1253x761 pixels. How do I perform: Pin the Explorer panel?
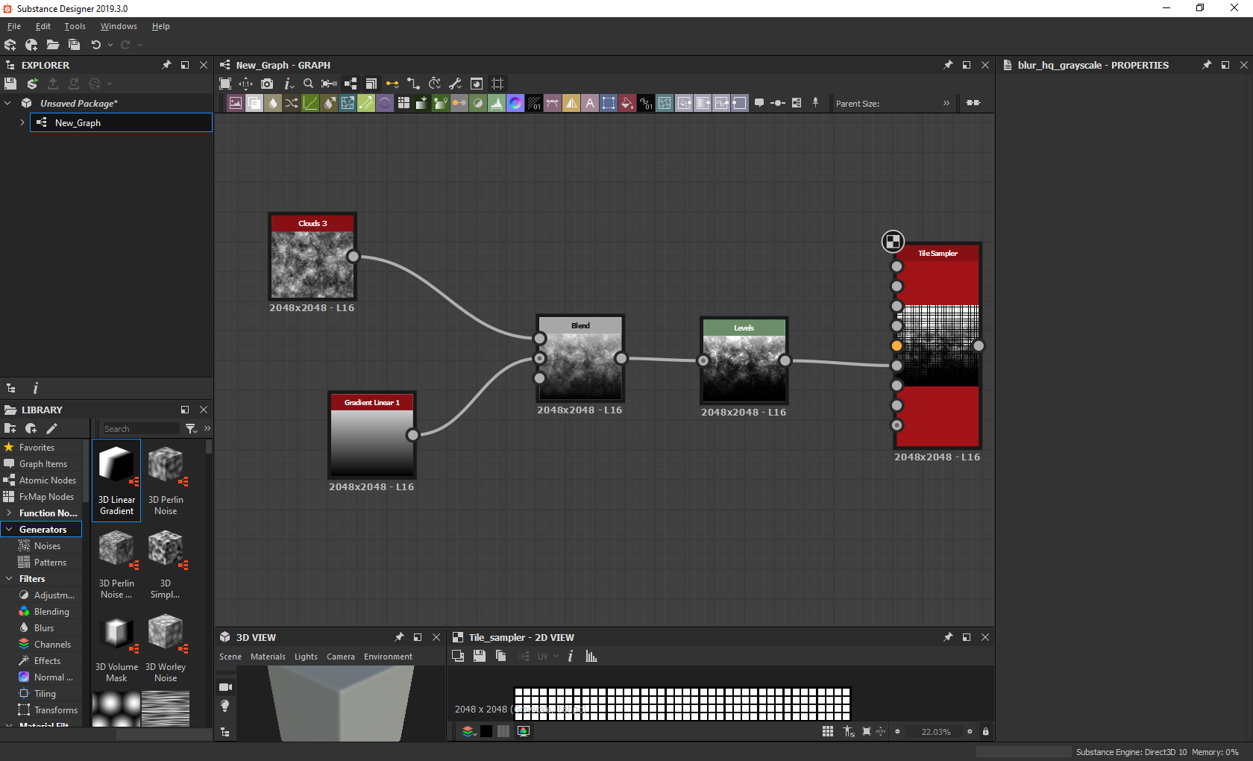tap(166, 65)
